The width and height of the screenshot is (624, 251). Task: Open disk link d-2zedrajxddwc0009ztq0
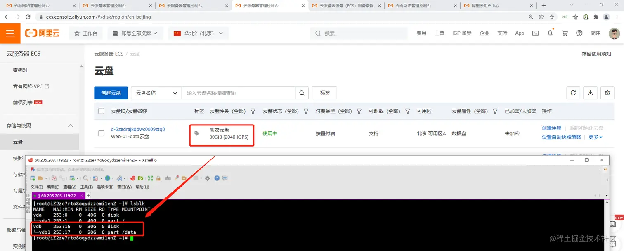tap(138, 129)
